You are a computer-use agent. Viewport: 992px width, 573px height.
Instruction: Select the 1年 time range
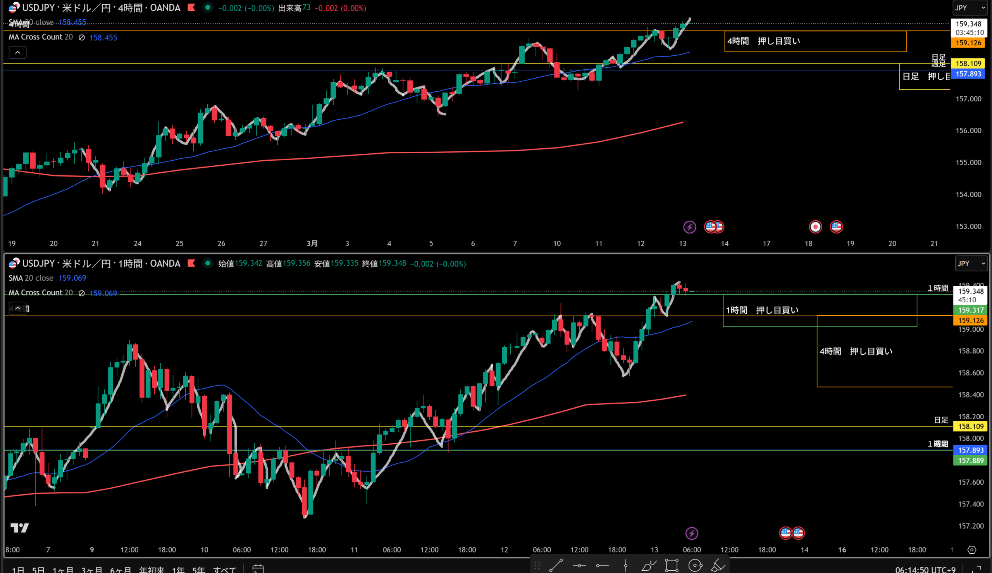pos(178,570)
